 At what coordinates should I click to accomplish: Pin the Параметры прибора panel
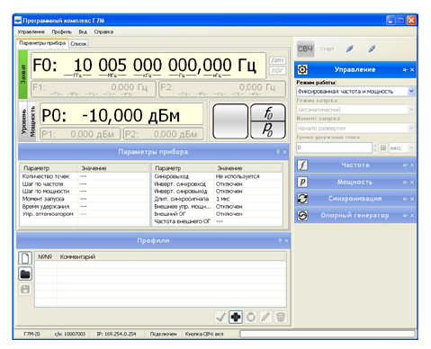point(278,152)
